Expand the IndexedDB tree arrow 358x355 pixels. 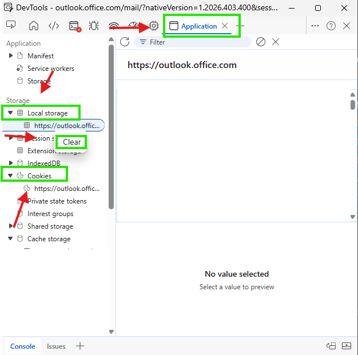10,163
